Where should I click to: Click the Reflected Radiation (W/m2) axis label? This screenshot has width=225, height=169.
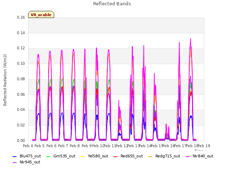coord(5,80)
